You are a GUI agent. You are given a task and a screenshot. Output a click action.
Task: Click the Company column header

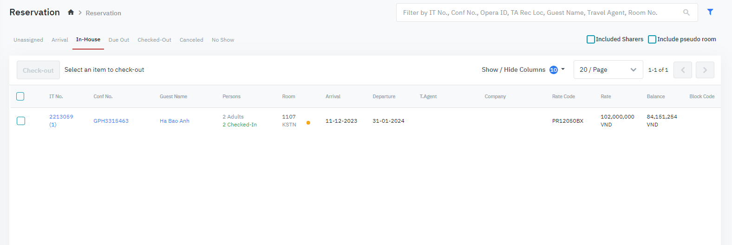pos(495,96)
